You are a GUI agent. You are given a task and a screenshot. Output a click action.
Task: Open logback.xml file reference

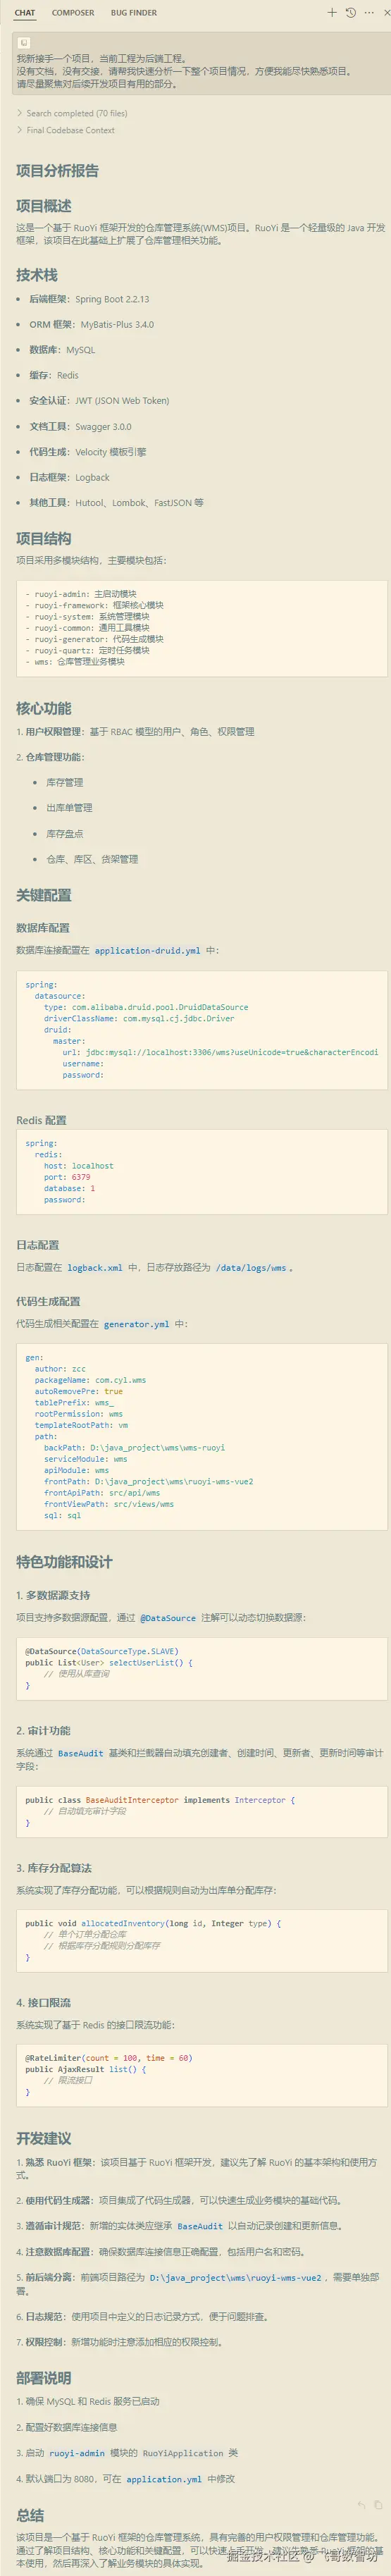pyautogui.click(x=95, y=1267)
